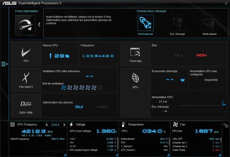This screenshot has height=157, width=230.
Task: Open monitoring settings gear icon
Action: [x=226, y=125]
